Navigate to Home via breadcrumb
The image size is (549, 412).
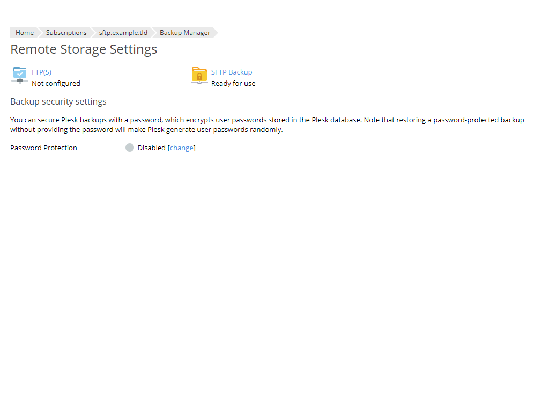coord(25,32)
